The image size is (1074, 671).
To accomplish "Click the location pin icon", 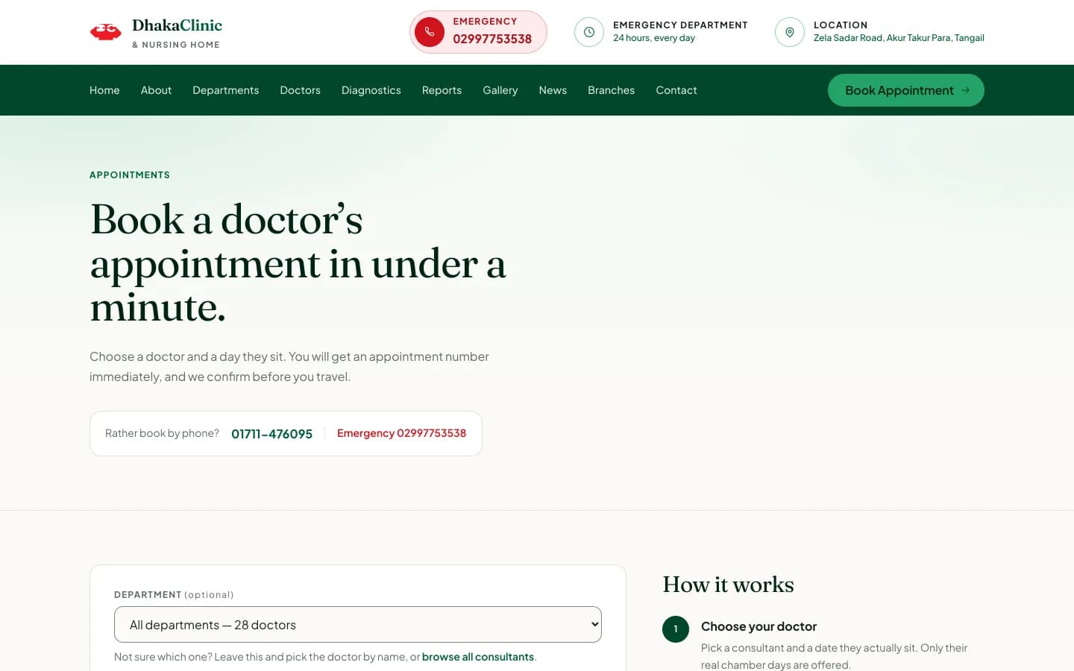I will point(790,32).
